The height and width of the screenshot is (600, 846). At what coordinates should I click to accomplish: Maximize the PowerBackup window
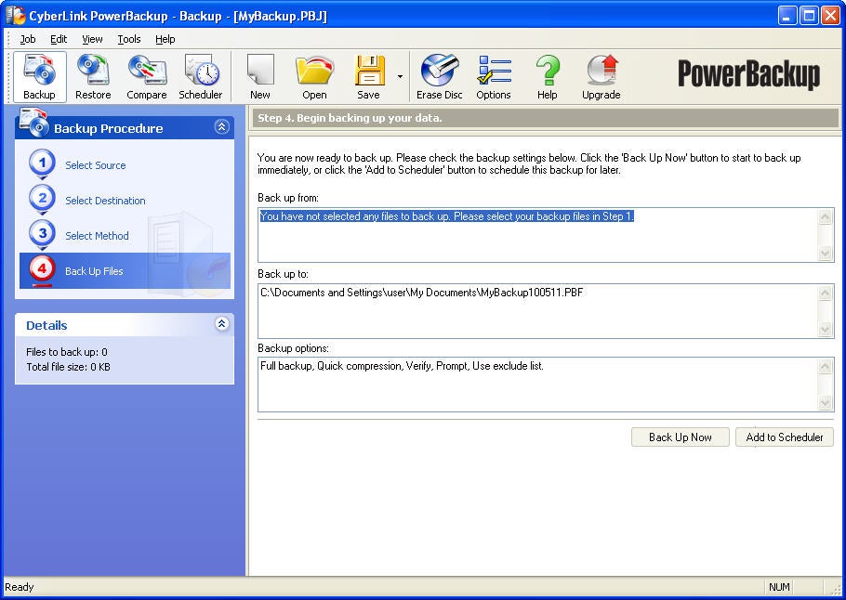[809, 16]
